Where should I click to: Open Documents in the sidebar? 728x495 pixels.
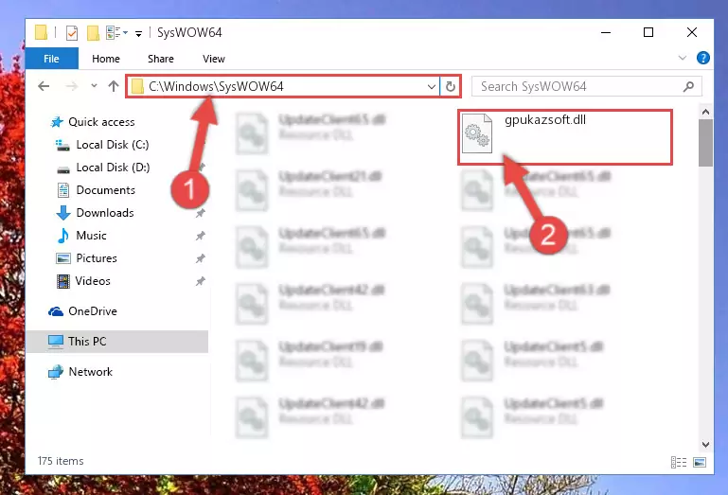coord(105,190)
